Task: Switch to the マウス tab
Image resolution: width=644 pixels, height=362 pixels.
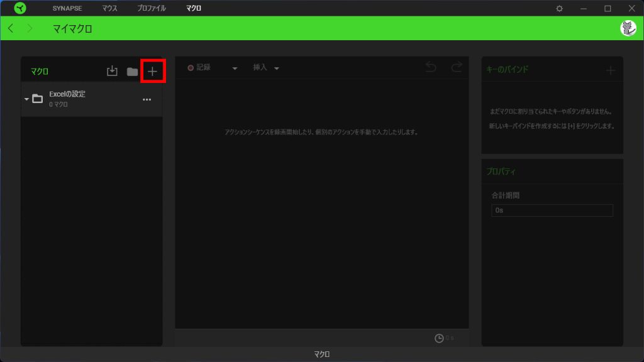Action: coord(109,8)
